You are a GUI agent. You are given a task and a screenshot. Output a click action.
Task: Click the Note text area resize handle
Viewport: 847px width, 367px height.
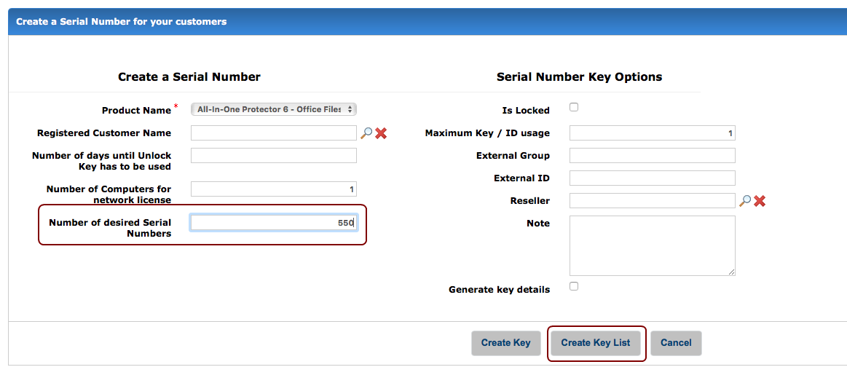coord(732,272)
